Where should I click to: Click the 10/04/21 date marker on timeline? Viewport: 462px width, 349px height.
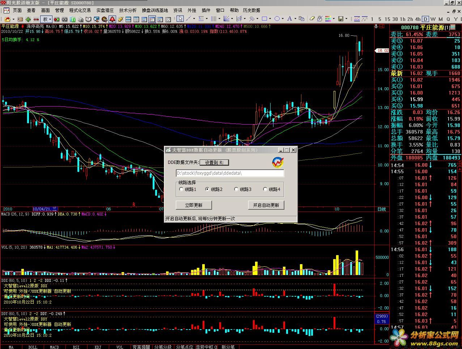[45, 209]
